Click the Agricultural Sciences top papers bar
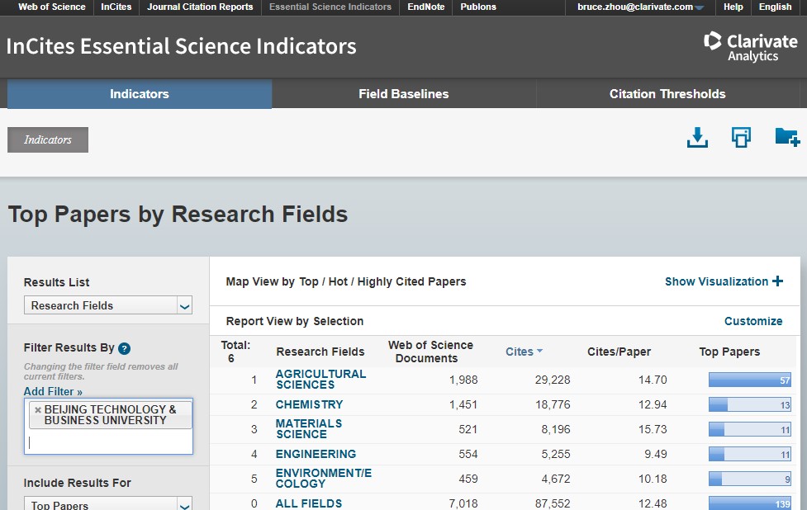The height and width of the screenshot is (510, 807). tap(750, 380)
